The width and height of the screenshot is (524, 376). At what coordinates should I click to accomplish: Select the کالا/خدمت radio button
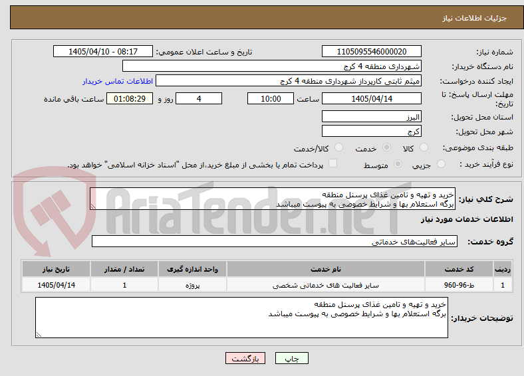tap(339, 147)
